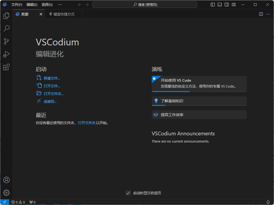Minimize the VSCodium window
This screenshot has height=205, width=274.
243,5
